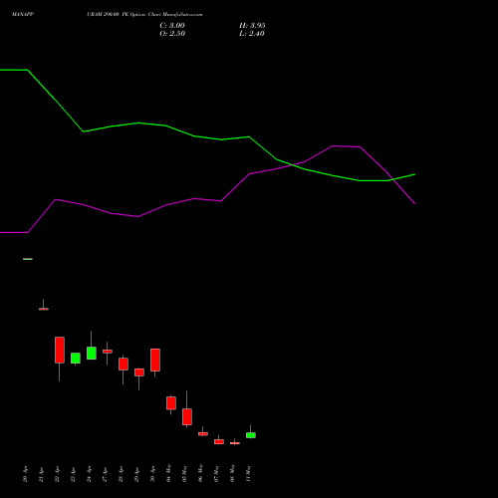Click the '05 May' date label
This screenshot has height=498, width=498.
tap(185, 473)
